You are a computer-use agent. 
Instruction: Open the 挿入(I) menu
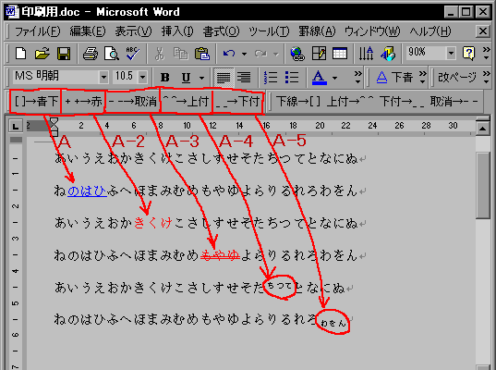tap(177, 31)
